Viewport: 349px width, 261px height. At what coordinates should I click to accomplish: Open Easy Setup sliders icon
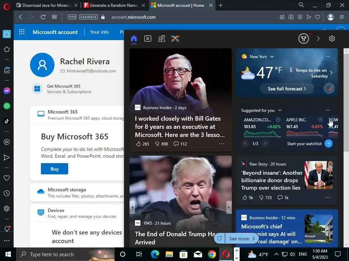coord(342,17)
